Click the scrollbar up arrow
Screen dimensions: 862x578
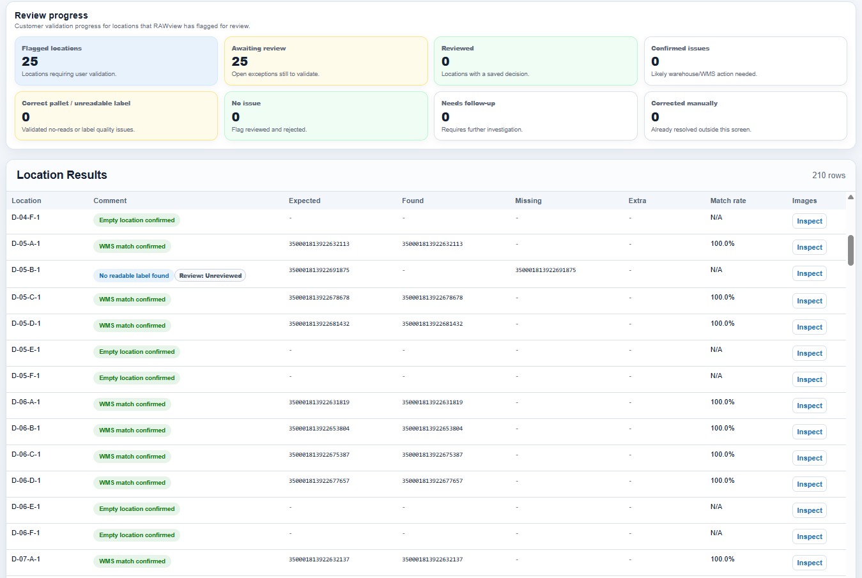point(850,197)
